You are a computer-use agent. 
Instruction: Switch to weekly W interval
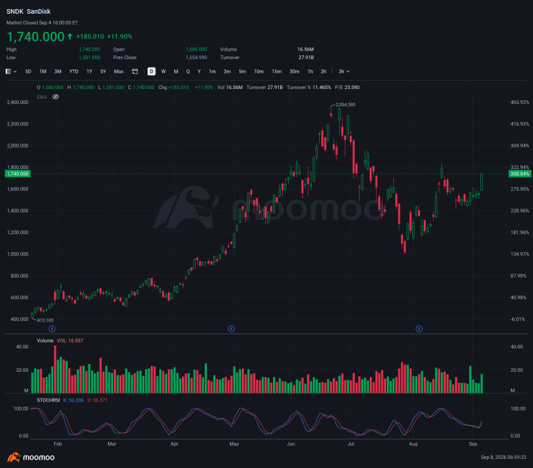[164, 71]
